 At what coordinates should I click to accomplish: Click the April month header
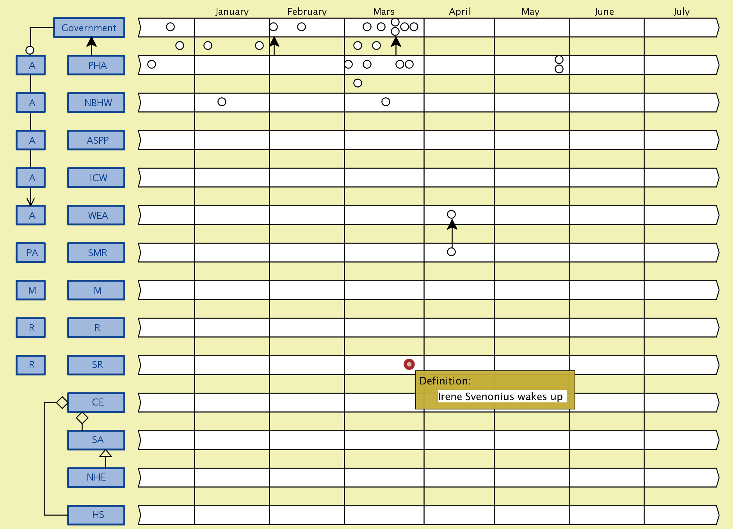click(x=459, y=12)
